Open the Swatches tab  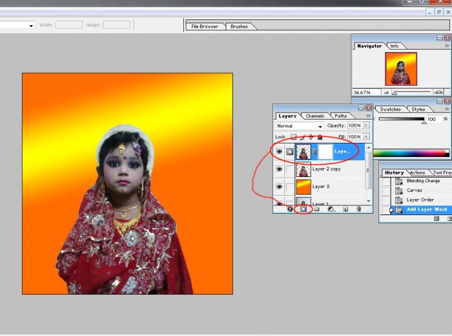[x=390, y=109]
